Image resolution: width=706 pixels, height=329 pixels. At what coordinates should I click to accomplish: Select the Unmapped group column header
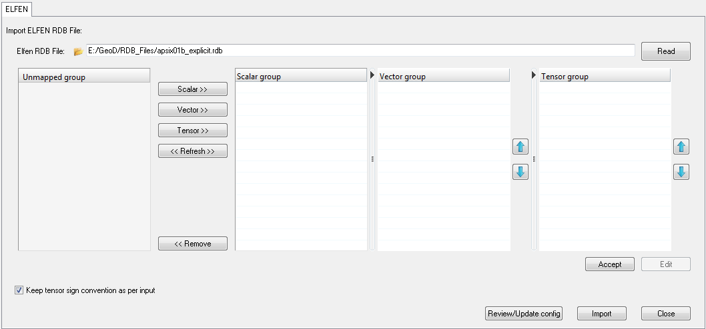pyautogui.click(x=84, y=77)
